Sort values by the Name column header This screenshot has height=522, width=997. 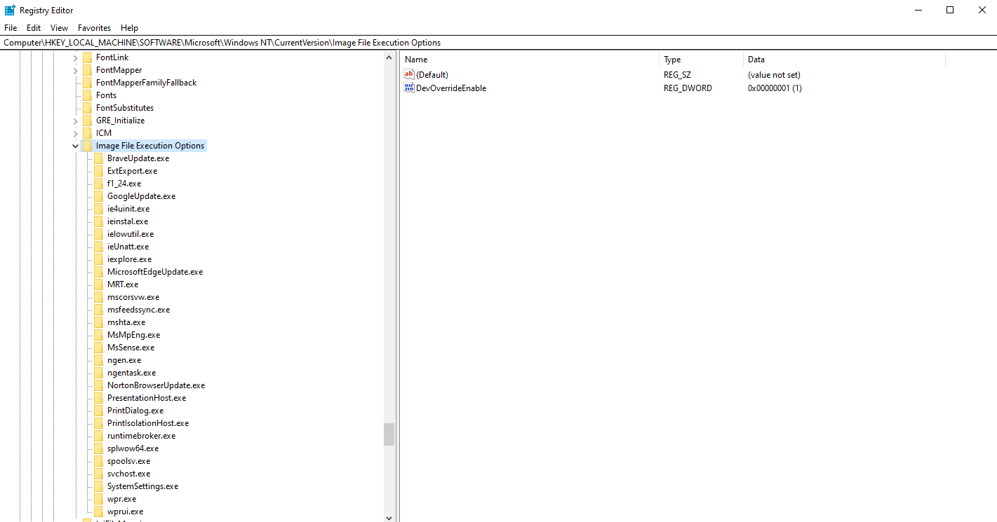click(530, 60)
